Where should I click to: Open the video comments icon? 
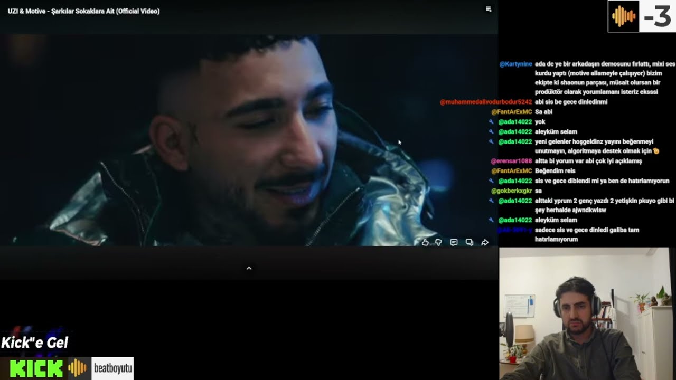coord(454,242)
